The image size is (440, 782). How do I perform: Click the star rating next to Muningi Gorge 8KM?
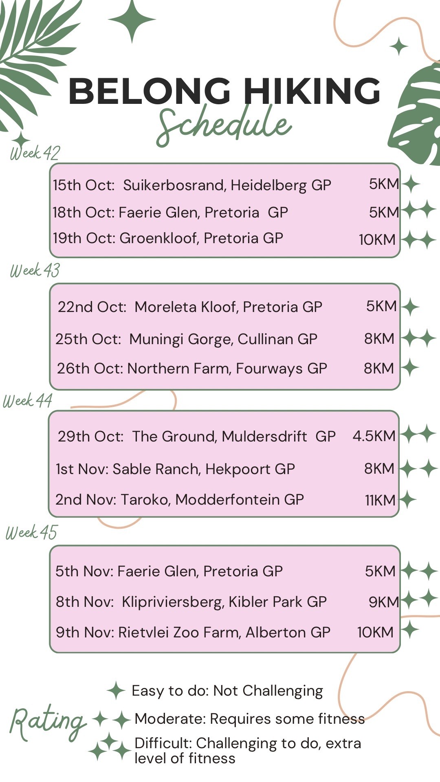click(x=418, y=338)
